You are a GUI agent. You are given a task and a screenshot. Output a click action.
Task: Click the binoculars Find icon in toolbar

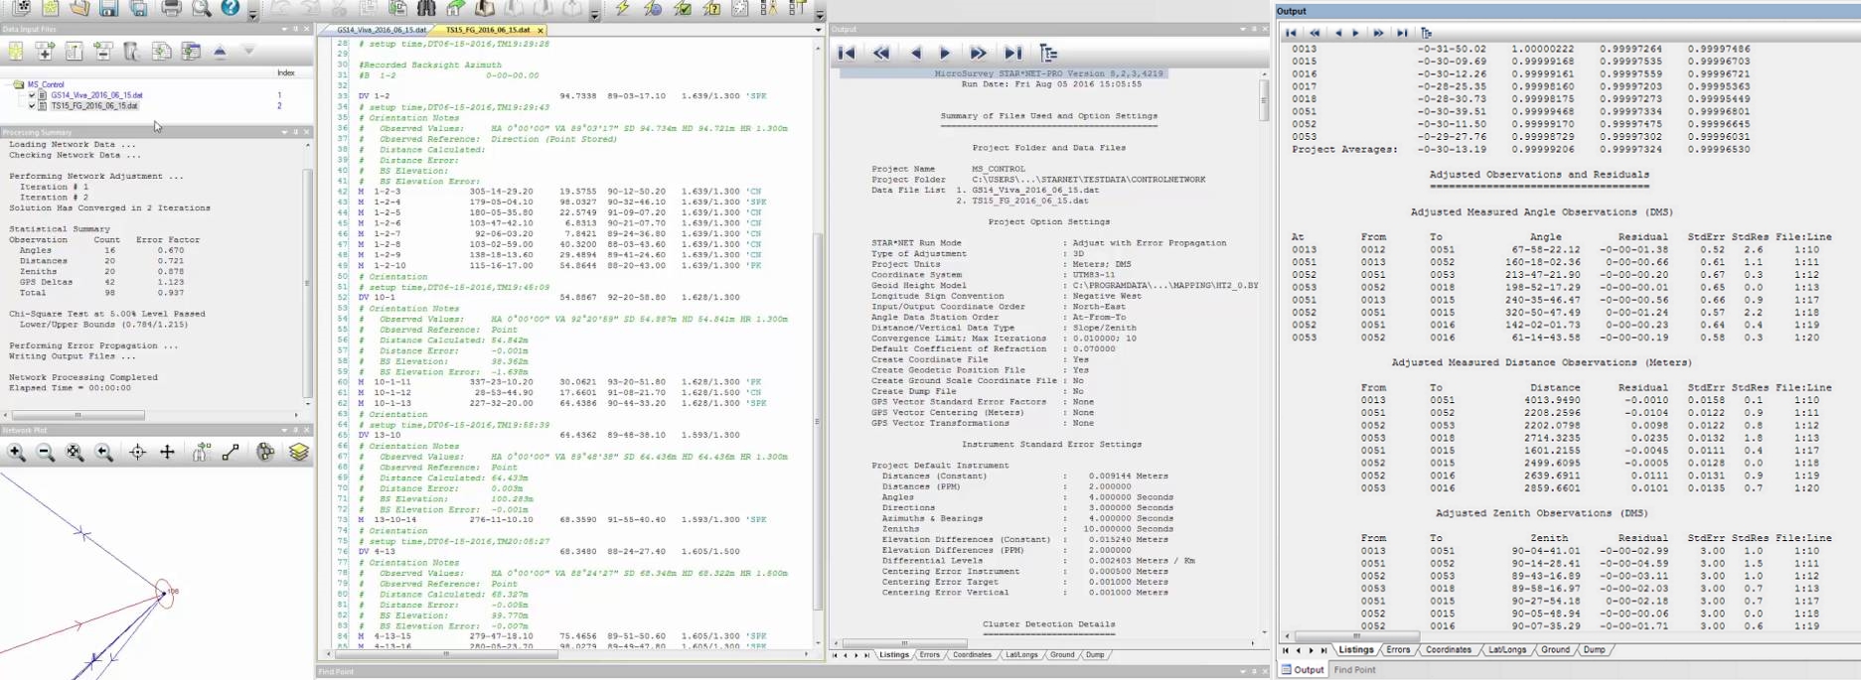pyautogui.click(x=426, y=9)
